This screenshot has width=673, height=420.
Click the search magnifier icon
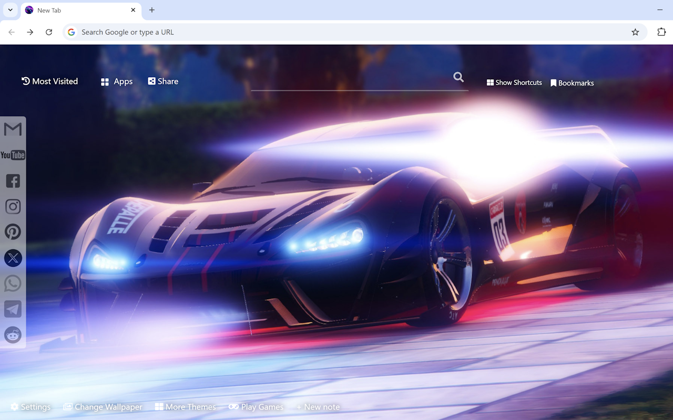(x=458, y=77)
